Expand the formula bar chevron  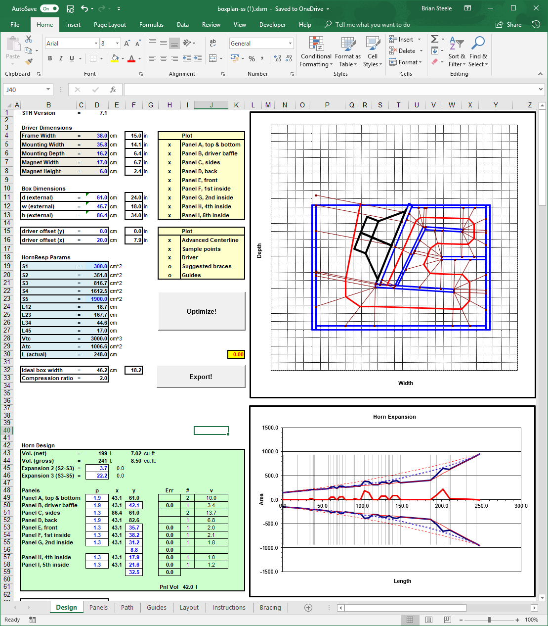pos(541,90)
